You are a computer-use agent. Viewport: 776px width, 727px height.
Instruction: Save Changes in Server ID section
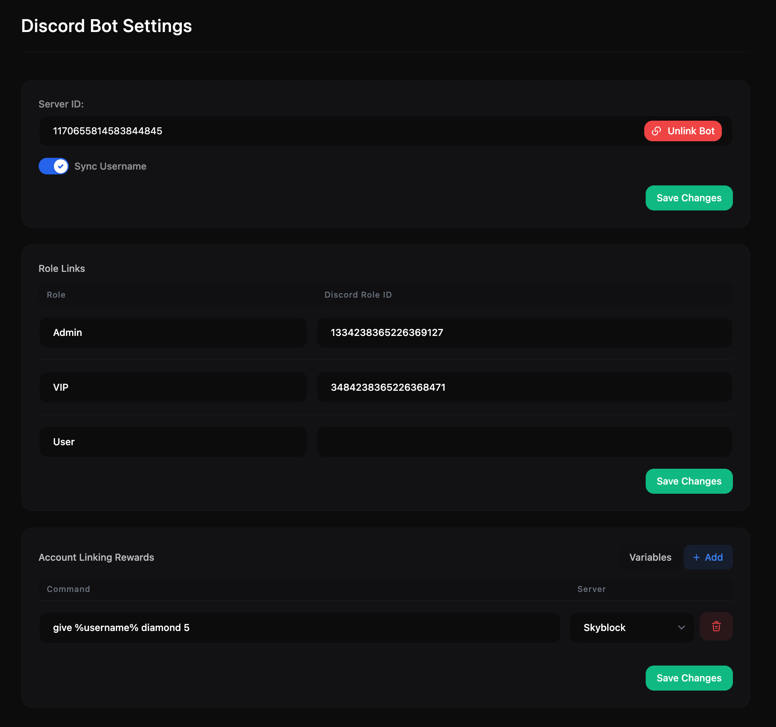tap(688, 198)
